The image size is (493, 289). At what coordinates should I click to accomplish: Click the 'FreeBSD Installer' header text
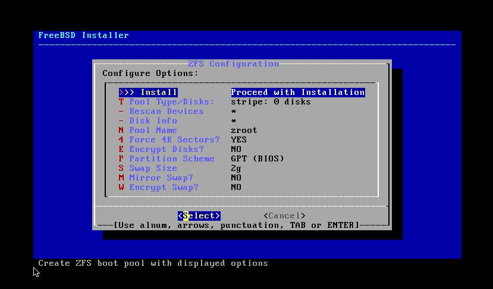tap(84, 35)
